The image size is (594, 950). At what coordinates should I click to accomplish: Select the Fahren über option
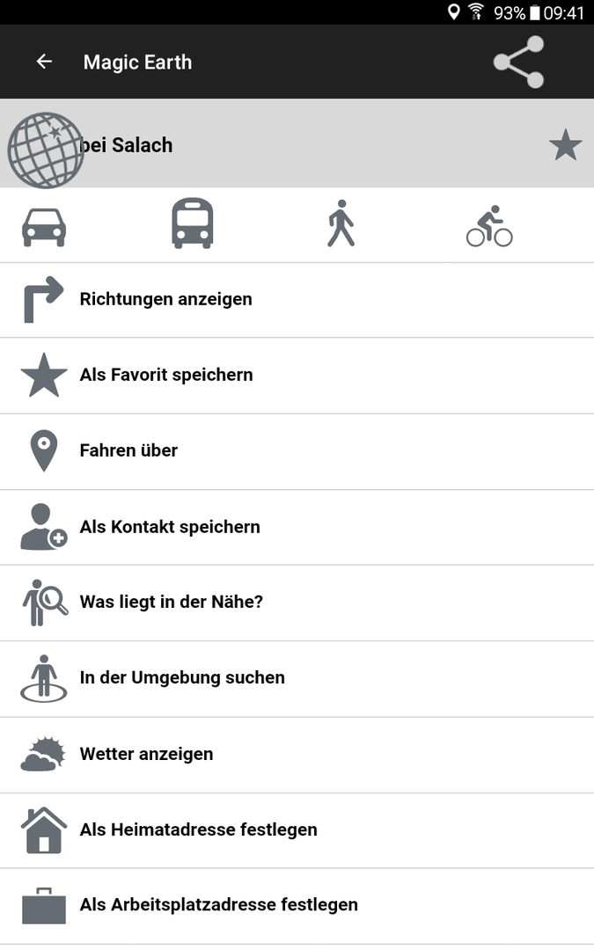(297, 452)
